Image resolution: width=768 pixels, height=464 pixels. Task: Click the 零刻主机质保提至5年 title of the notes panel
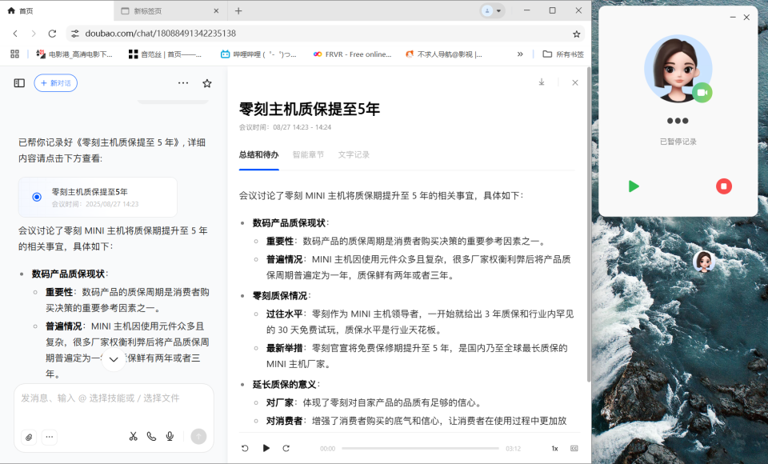coord(310,109)
